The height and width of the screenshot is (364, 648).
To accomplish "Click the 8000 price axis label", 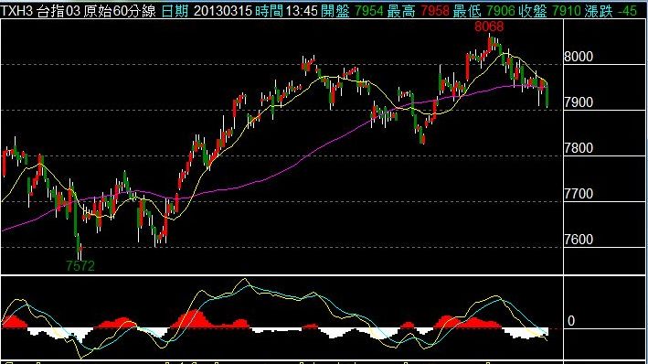I will coord(579,57).
